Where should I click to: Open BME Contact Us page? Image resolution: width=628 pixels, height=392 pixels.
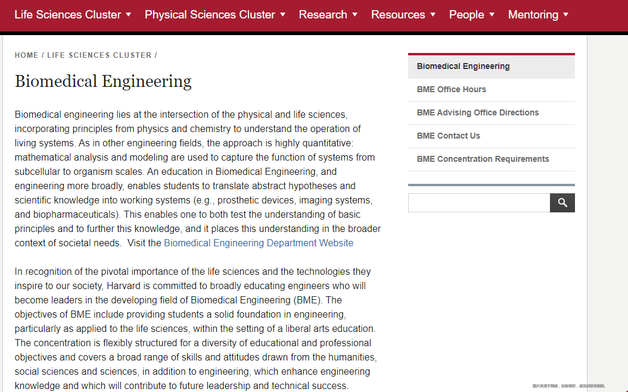tap(492, 136)
